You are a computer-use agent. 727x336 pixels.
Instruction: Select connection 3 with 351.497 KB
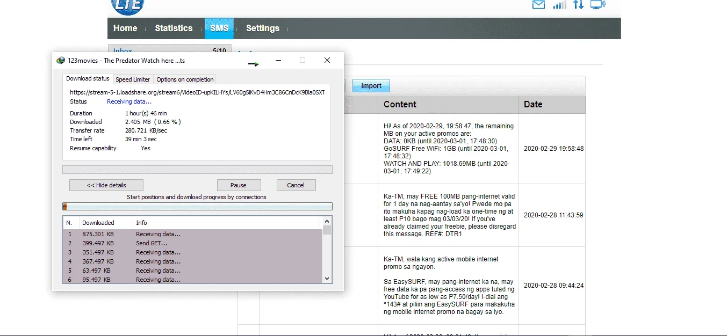[192, 252]
